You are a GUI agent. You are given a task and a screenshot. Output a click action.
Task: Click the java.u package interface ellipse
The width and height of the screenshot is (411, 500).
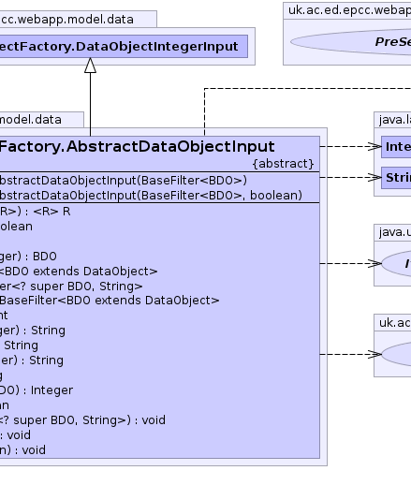[396, 264]
